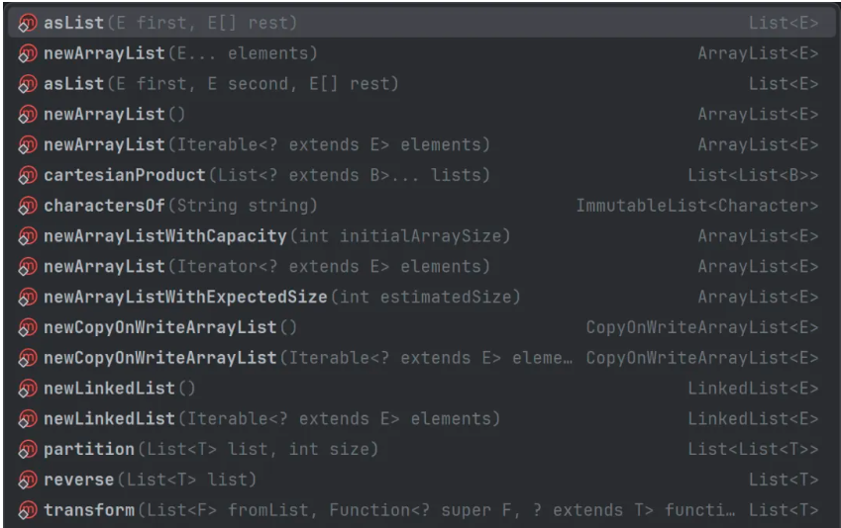This screenshot has width=841, height=528.
Task: Select newArrayList(E... elements) completion
Action: click(x=178, y=54)
